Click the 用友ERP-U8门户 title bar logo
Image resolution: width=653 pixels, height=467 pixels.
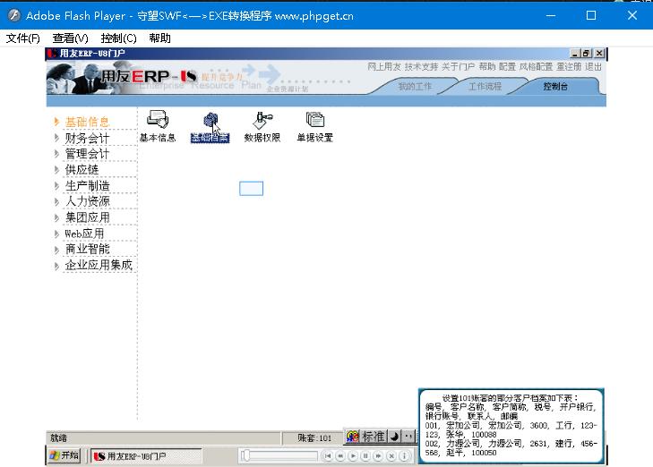(x=52, y=53)
